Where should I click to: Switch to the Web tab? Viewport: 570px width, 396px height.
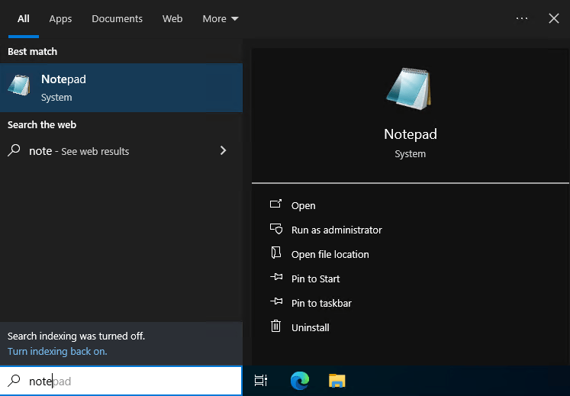pos(172,18)
